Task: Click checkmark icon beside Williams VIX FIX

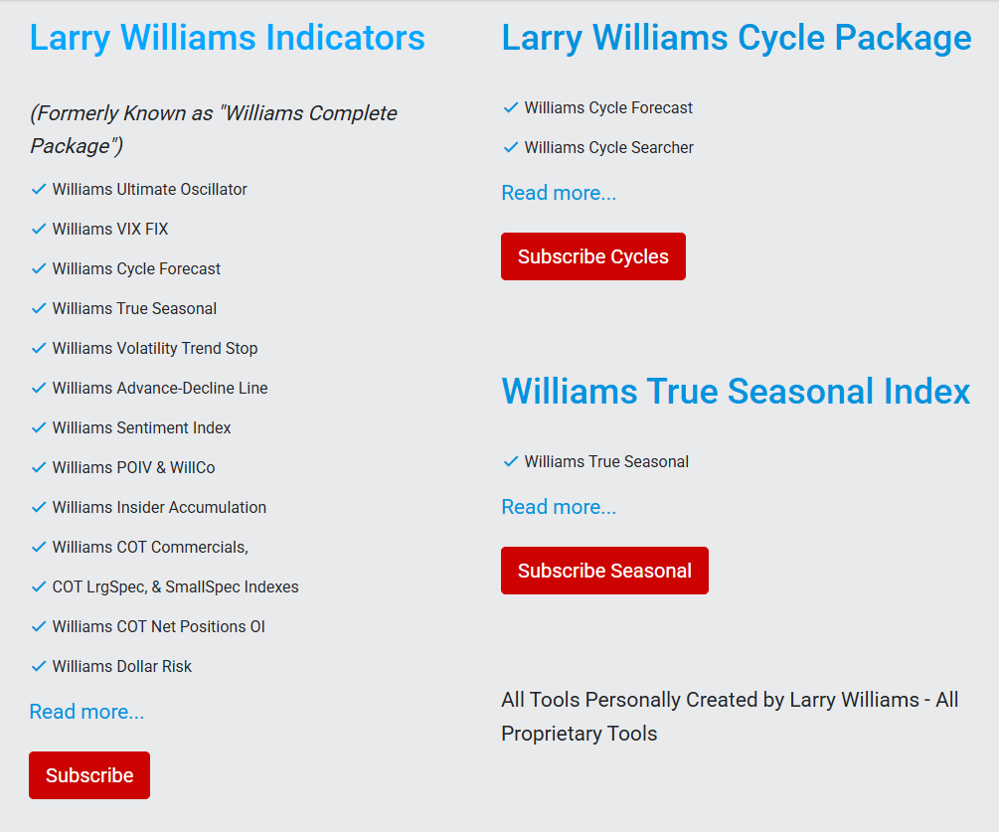Action: pyautogui.click(x=39, y=229)
